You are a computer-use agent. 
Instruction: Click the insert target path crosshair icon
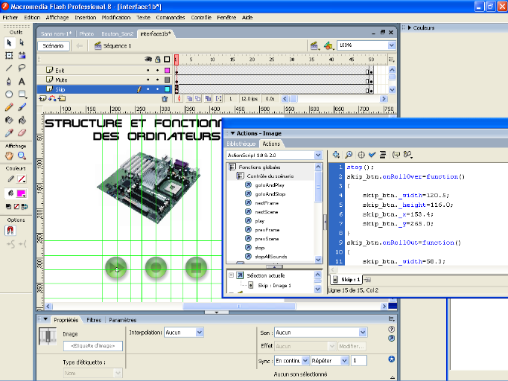tap(360, 155)
